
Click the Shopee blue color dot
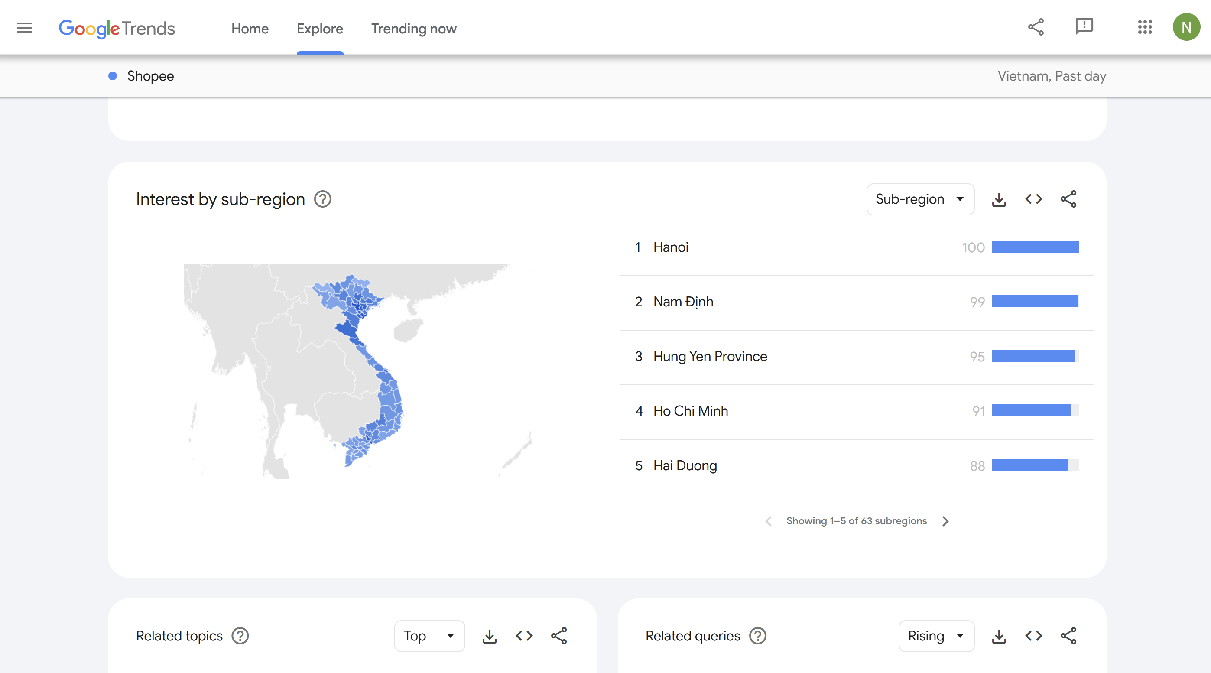point(112,76)
